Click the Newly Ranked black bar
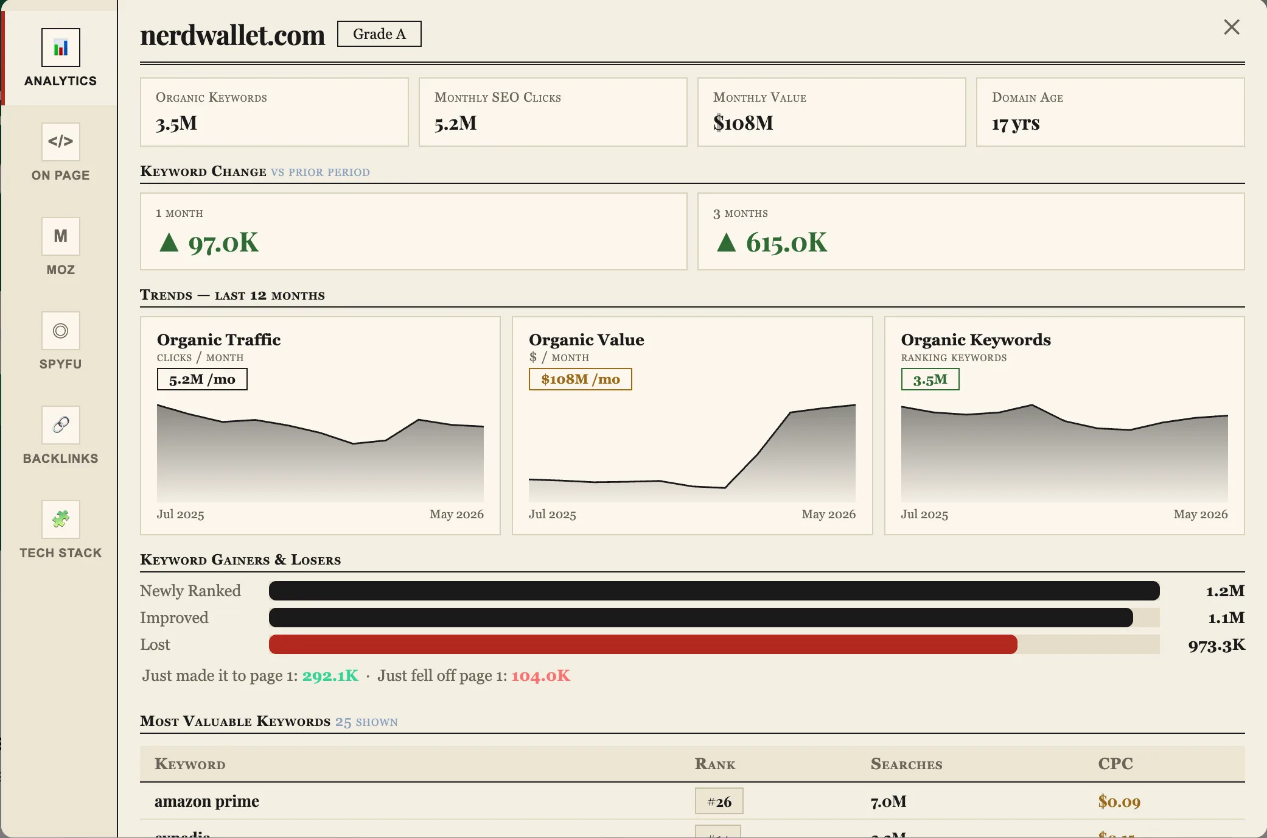This screenshot has width=1267, height=838. (x=714, y=591)
